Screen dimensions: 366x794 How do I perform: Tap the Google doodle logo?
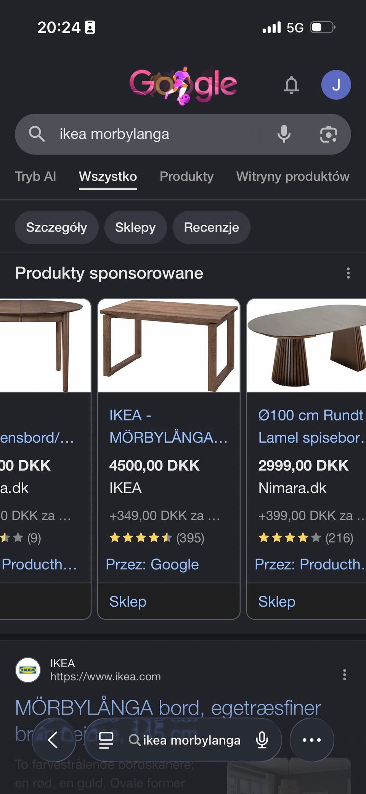pos(183,85)
